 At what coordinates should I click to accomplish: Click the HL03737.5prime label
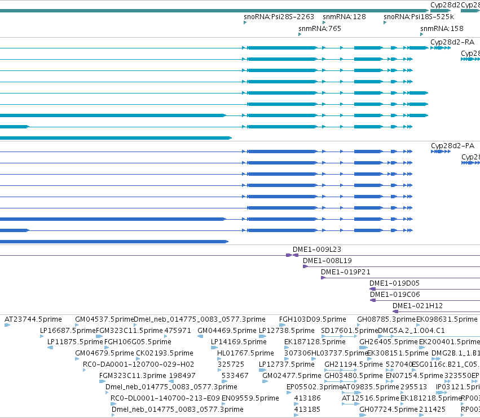340,353
